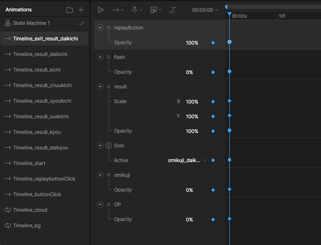Collapse the OP property group
The image size is (321, 245).
coord(100,205)
